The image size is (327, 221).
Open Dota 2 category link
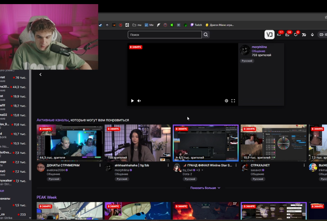(187, 174)
